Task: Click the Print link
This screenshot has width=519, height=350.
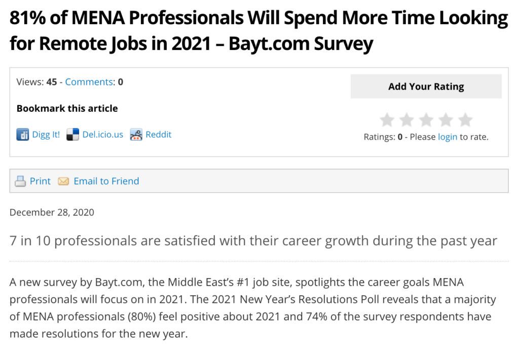Action: tap(40, 181)
